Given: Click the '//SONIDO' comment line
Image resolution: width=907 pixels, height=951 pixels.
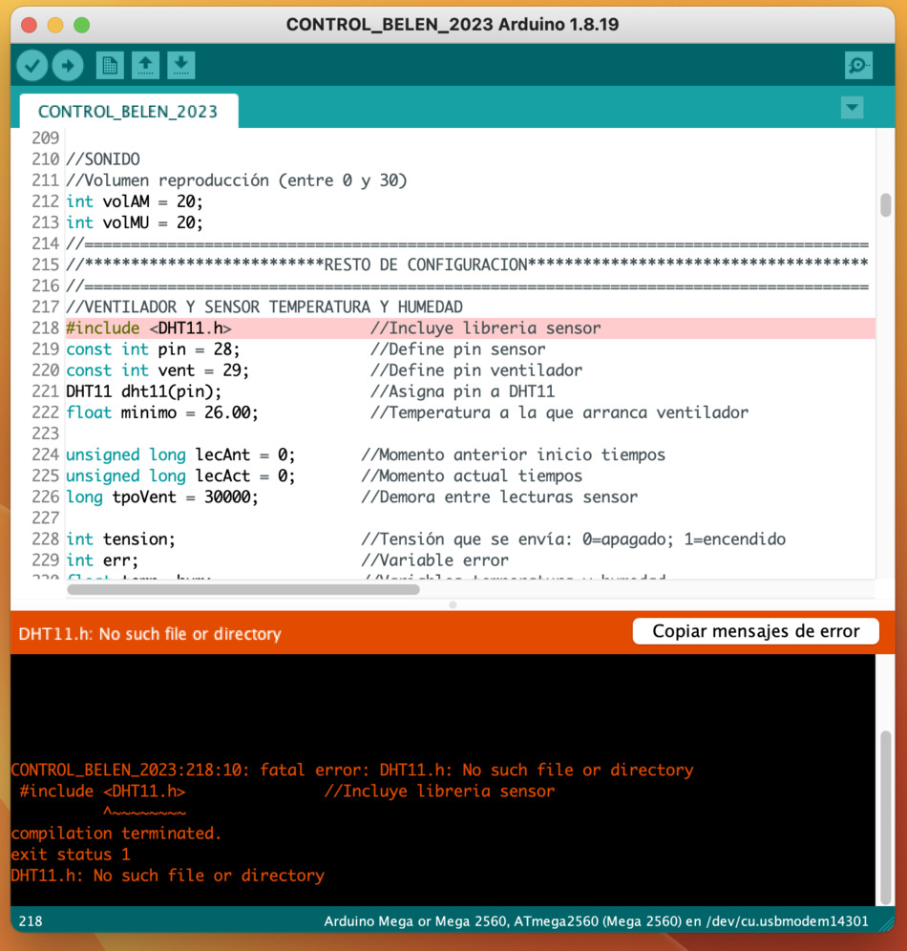Looking at the screenshot, I should 103,159.
